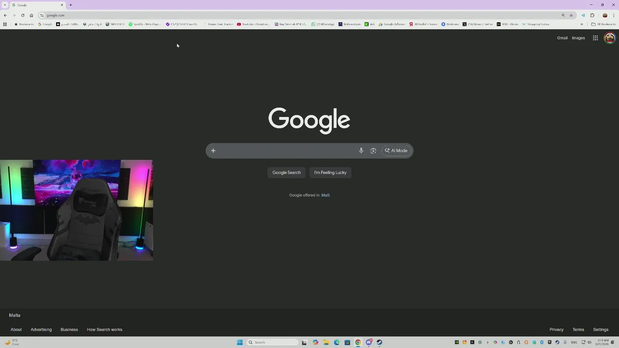Open Discord from the taskbar
619x348 pixels.
pyautogui.click(x=369, y=342)
